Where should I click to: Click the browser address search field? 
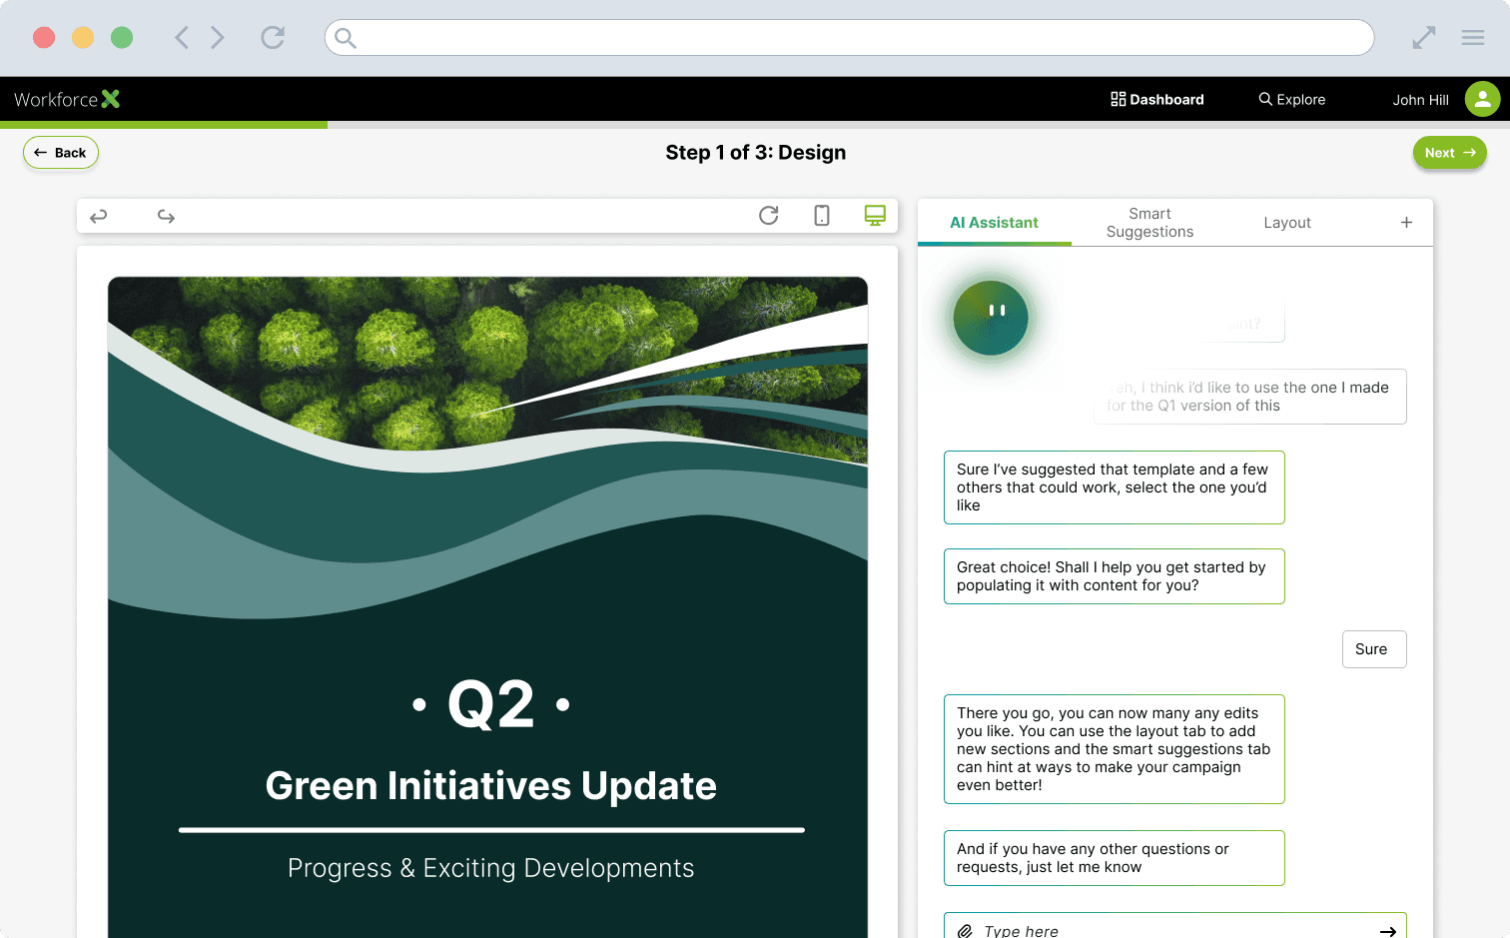[849, 38]
